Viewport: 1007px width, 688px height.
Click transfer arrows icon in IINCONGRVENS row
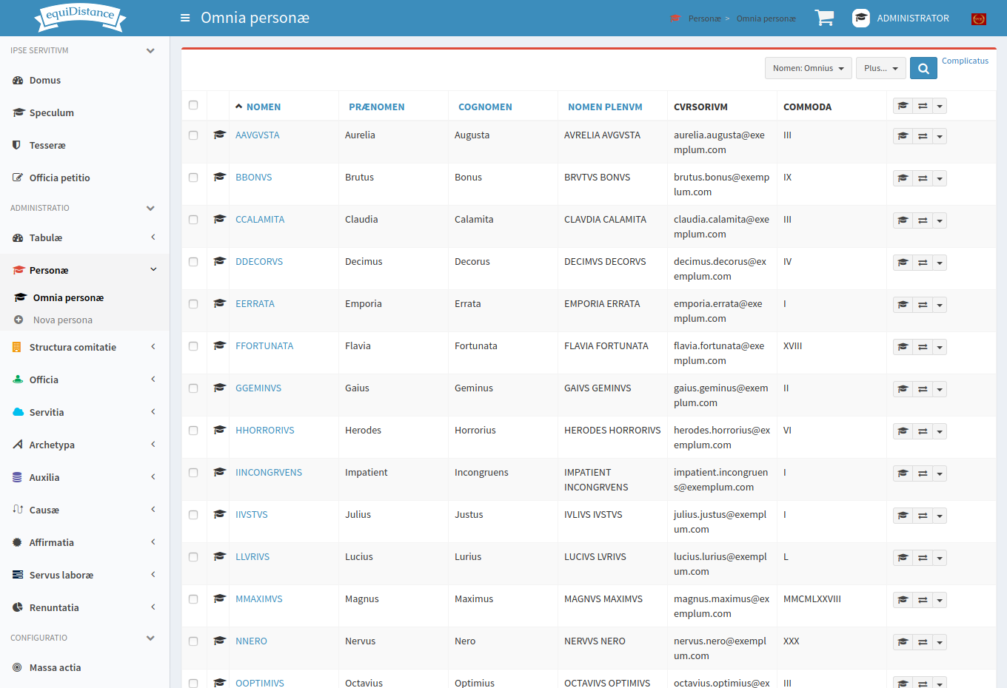(x=923, y=473)
